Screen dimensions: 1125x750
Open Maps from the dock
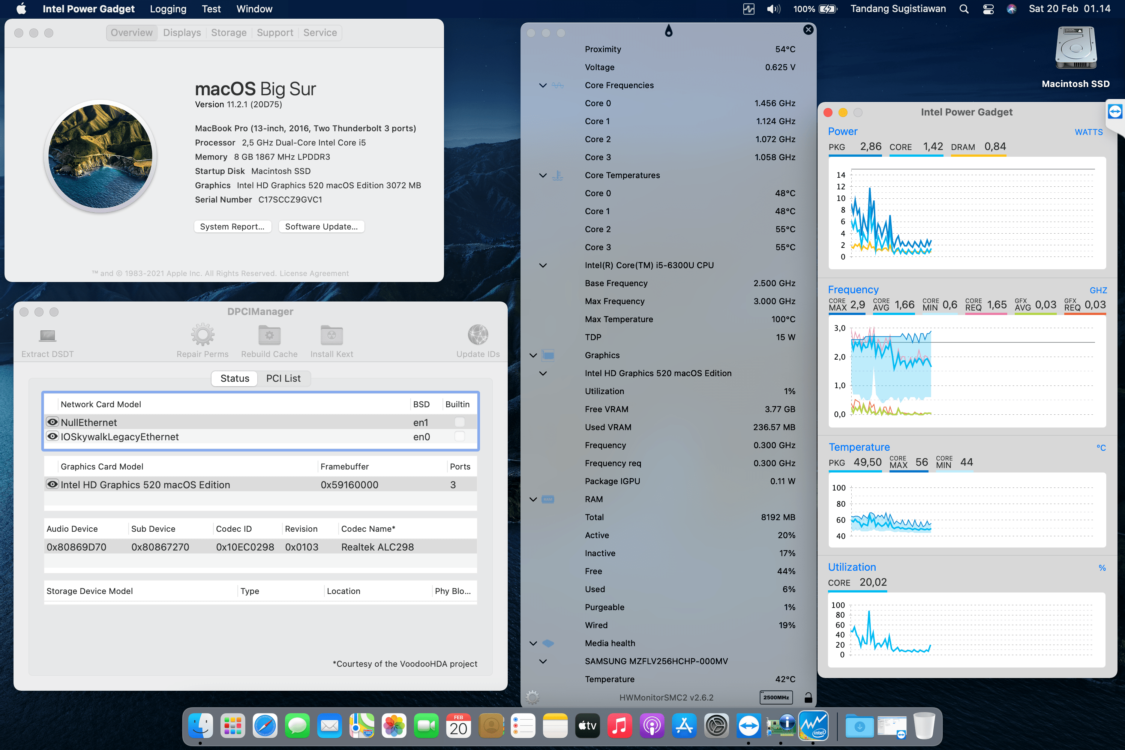click(x=361, y=726)
